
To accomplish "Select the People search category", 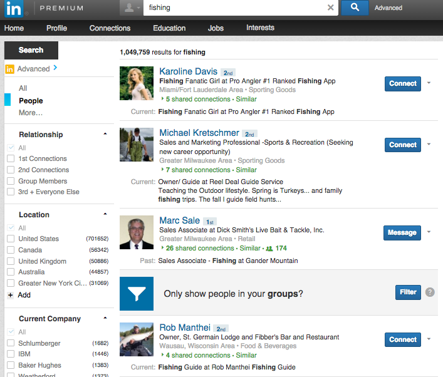I will 31,101.
